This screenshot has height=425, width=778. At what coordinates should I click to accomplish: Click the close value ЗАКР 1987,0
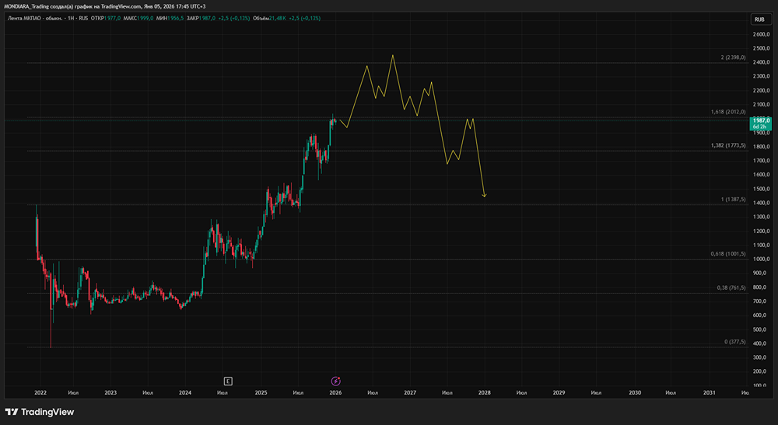click(x=201, y=19)
